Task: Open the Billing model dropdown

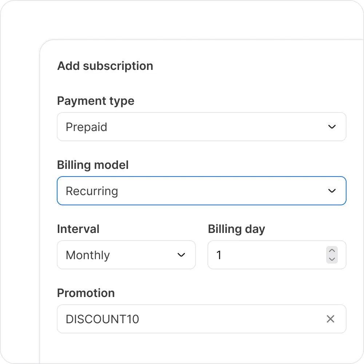Action: [201, 191]
